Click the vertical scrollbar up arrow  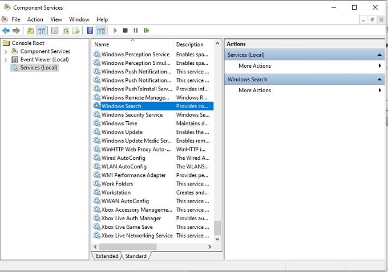click(x=217, y=43)
